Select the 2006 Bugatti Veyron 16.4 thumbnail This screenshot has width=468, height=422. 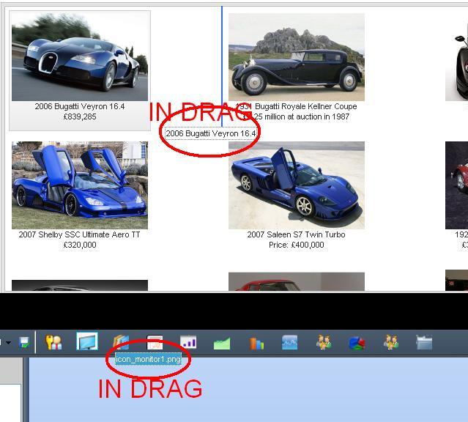point(80,57)
